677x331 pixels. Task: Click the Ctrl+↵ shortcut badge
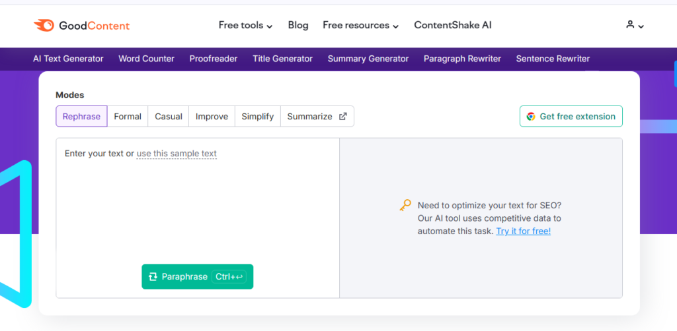pos(229,277)
